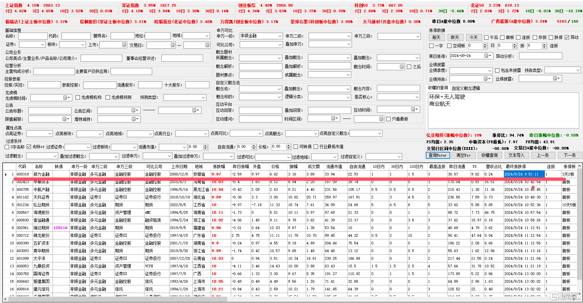
Task: Enable the 炸扳 checkbox
Action: (x=535, y=37)
